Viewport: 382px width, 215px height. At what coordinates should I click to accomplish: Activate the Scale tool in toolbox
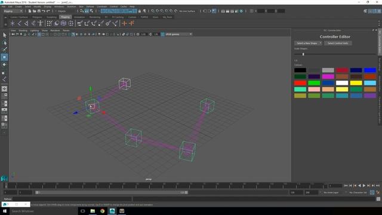click(4, 73)
